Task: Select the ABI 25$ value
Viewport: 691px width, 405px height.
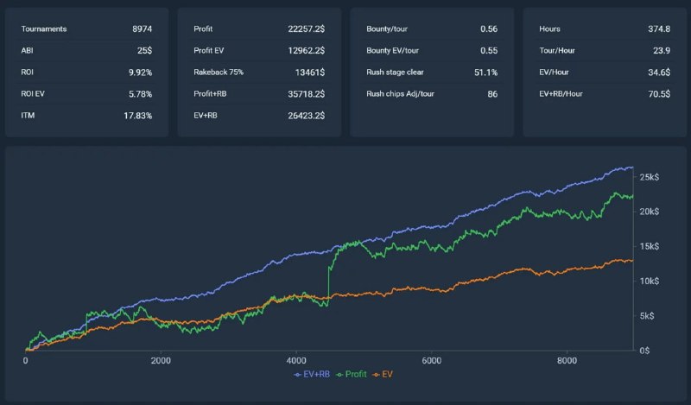Action: 143,50
